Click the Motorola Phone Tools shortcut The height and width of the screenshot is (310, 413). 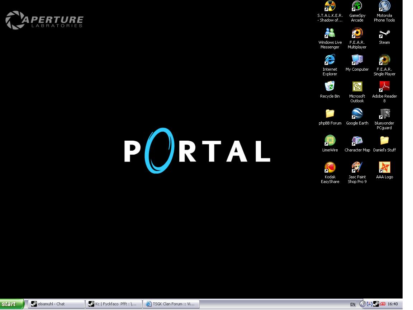point(384,6)
